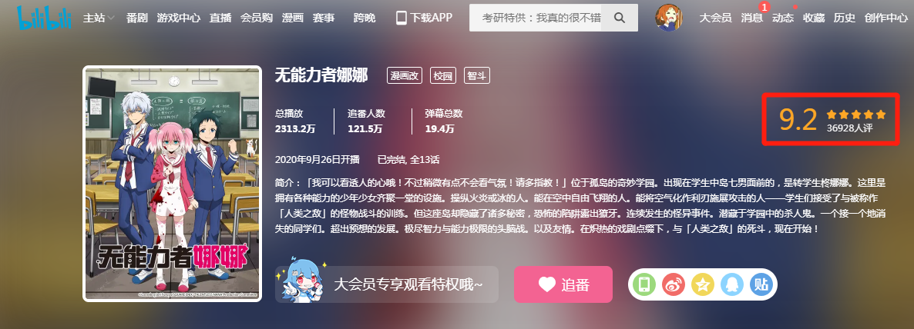Share to QQ with the blue penguin icon
Screen dimensions: 914x329
[732, 284]
